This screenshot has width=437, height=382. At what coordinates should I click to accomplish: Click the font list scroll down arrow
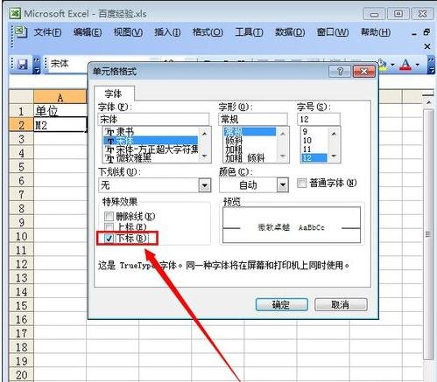tap(204, 156)
